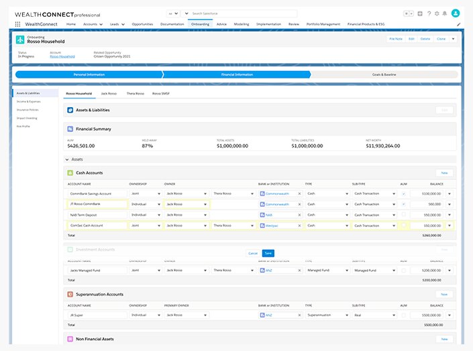Open the Leads nav dropdown arrow

pos(123,24)
